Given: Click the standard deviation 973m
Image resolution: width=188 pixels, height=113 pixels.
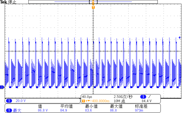Looking at the screenshot, I should pos(139,110).
